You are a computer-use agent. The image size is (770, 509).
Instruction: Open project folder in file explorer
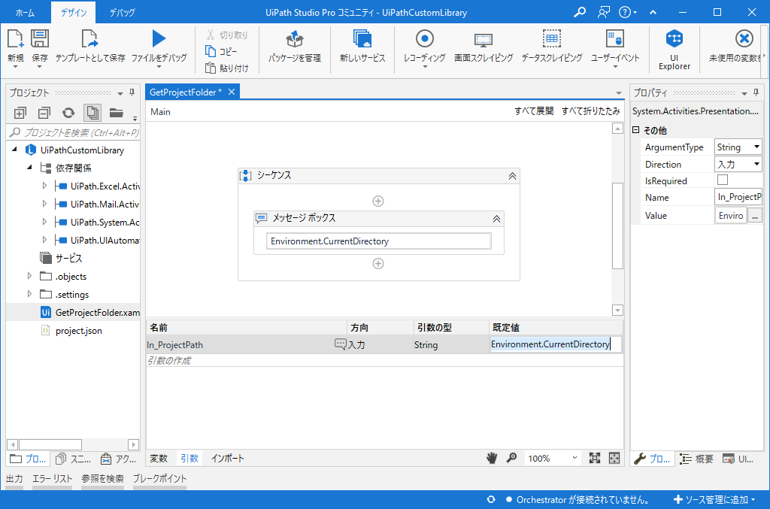click(117, 114)
